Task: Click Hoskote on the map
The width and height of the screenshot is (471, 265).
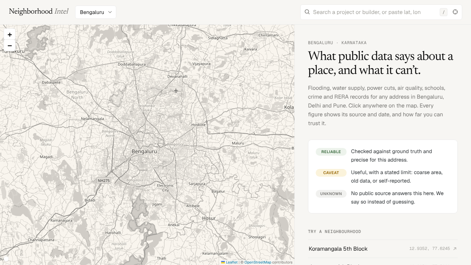Action: pyautogui.click(x=198, y=124)
